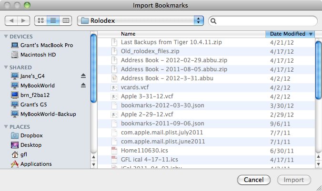Collapse the SHARED section
322x191 pixels.
click(6, 67)
